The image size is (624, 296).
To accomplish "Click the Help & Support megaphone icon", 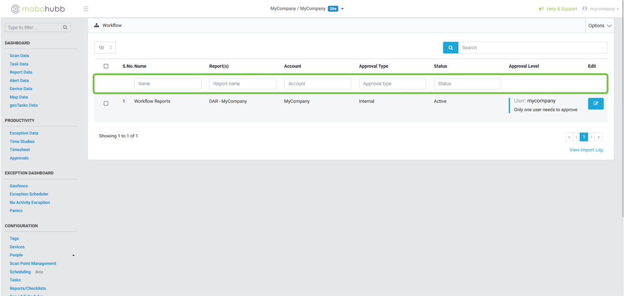I will [x=541, y=9].
